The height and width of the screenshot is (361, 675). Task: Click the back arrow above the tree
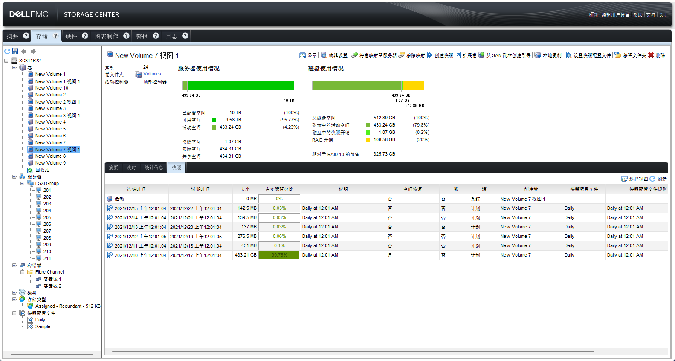click(x=24, y=51)
